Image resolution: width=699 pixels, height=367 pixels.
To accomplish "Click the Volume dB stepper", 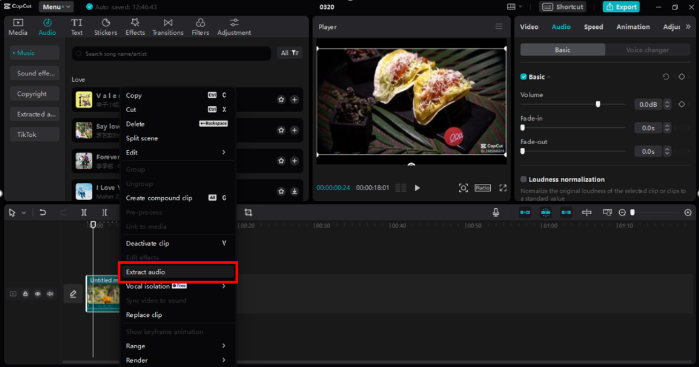I will 667,105.
